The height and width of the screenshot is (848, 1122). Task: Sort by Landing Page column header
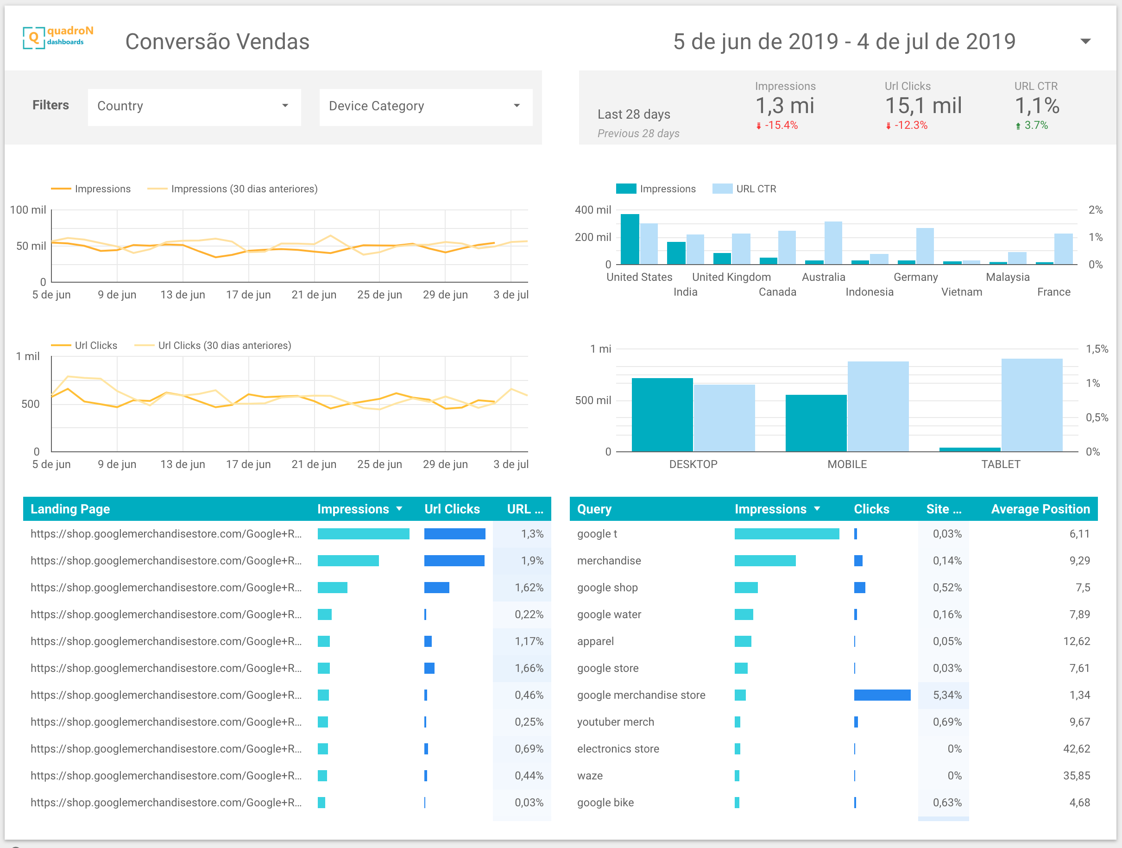tap(70, 509)
